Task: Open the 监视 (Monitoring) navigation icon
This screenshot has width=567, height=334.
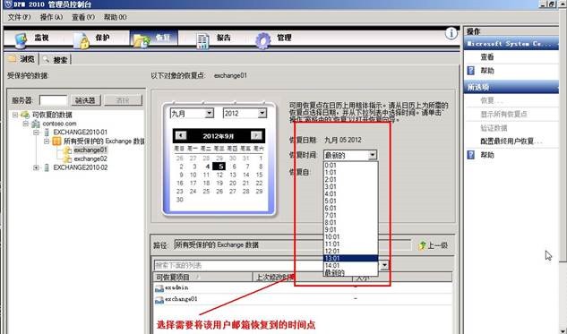Action: point(21,40)
